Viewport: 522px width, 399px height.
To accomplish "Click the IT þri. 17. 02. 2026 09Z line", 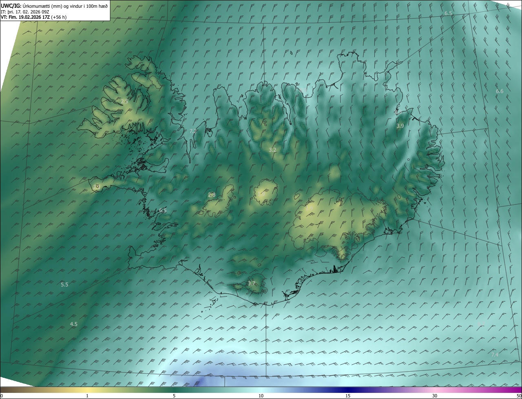I will pos(25,12).
